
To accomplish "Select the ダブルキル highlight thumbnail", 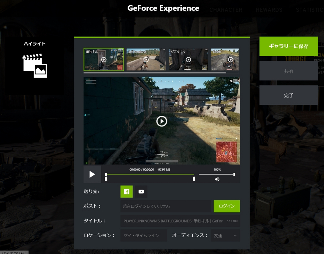I will [188, 60].
